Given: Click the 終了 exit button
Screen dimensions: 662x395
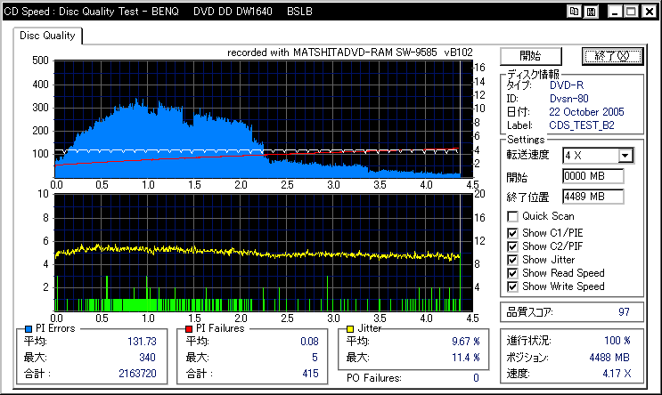Looking at the screenshot, I should (x=612, y=56).
